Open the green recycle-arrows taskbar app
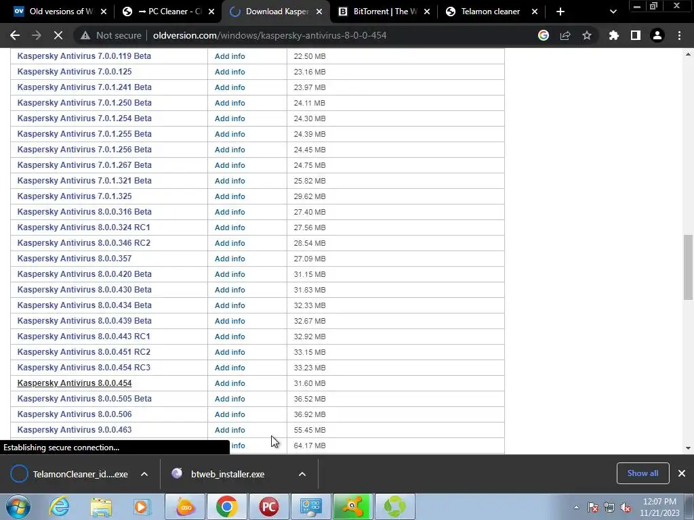 pos(395,506)
